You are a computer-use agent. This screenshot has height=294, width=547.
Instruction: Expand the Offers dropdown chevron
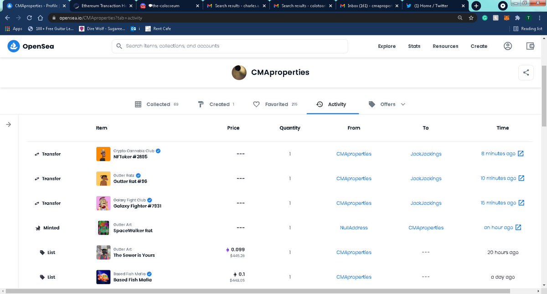point(403,104)
